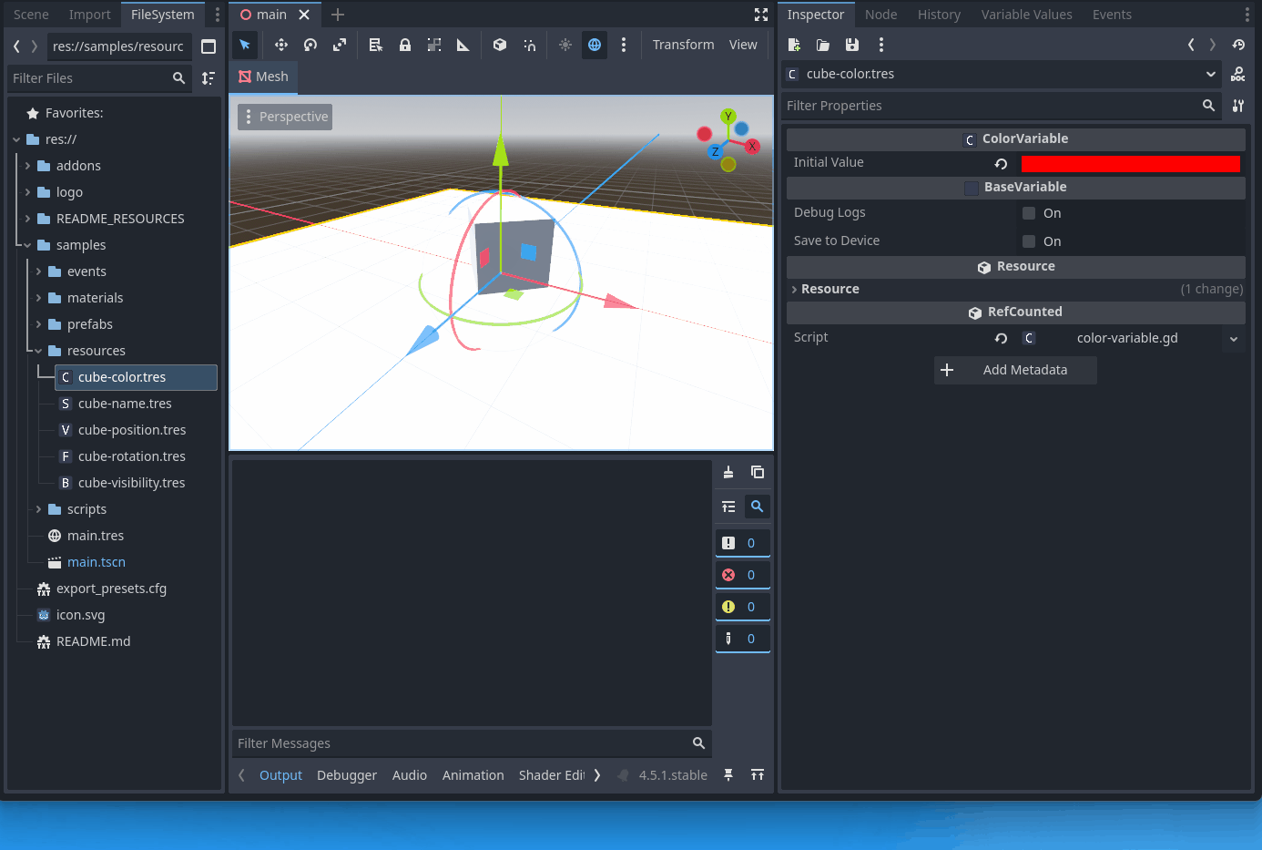Open the Perspective view menu button
The height and width of the screenshot is (850, 1262).
tap(285, 117)
